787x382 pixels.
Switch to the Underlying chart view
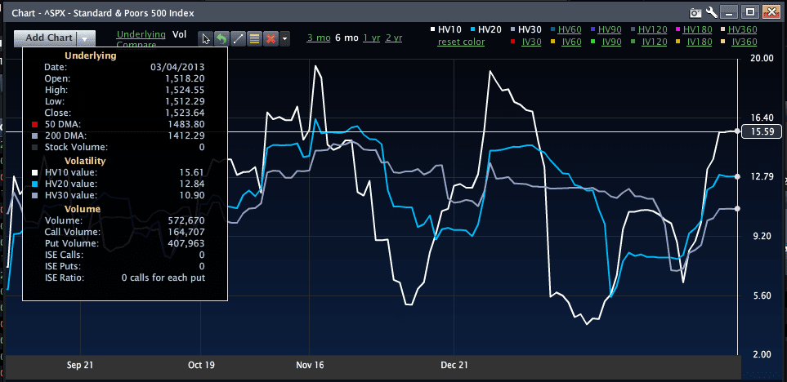click(x=140, y=34)
